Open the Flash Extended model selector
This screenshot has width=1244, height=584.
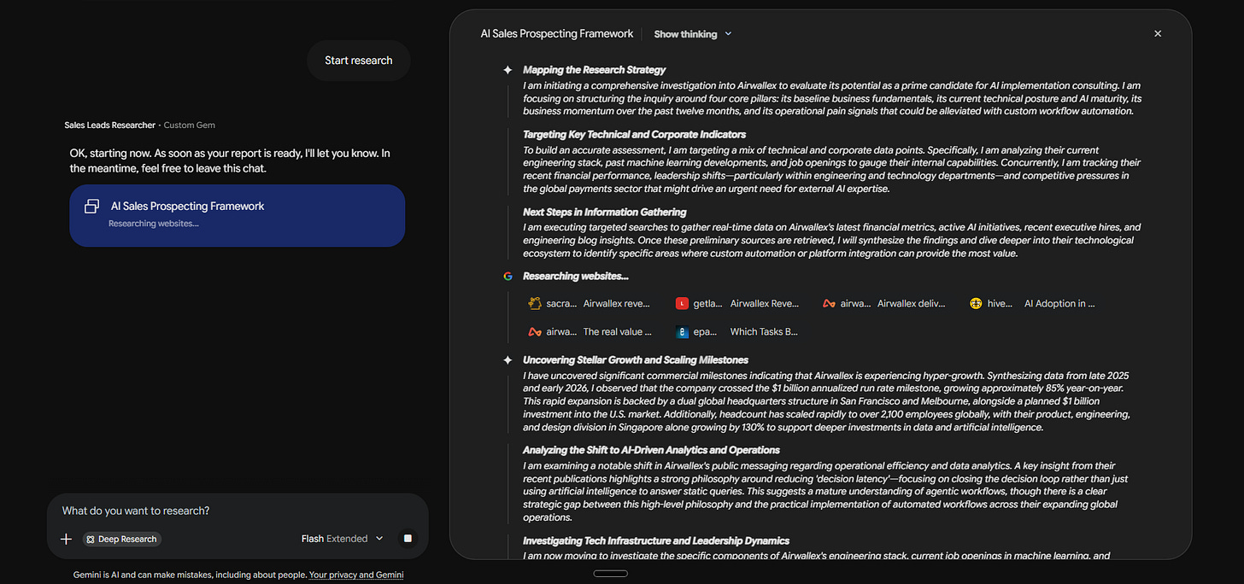[x=343, y=539]
